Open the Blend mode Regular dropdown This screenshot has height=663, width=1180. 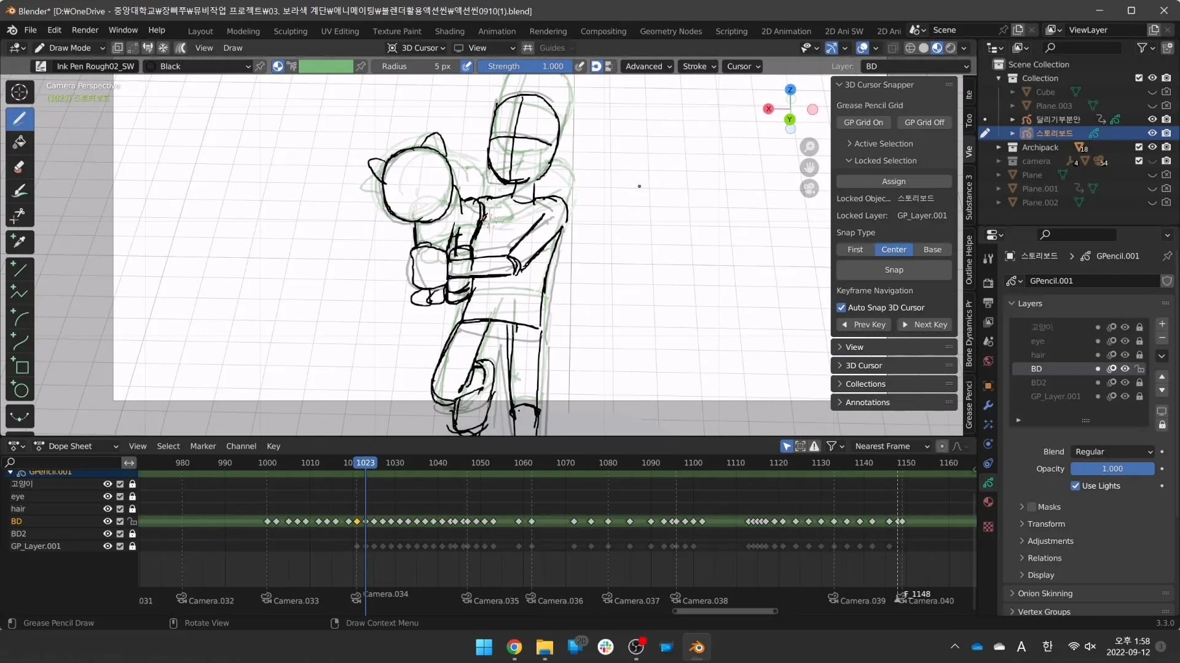point(1113,452)
